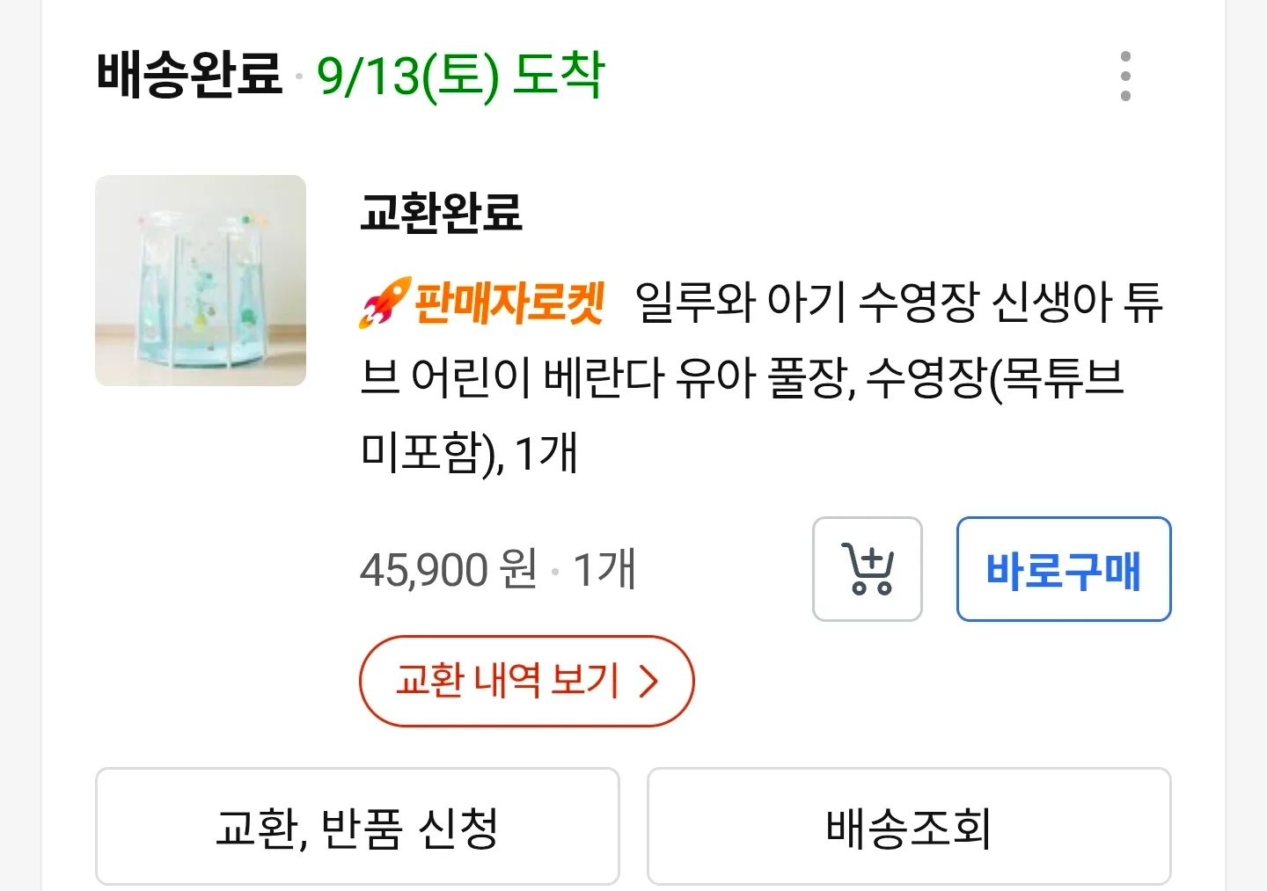Click the 배송완료 status heading
The height and width of the screenshot is (891, 1267).
[189, 74]
